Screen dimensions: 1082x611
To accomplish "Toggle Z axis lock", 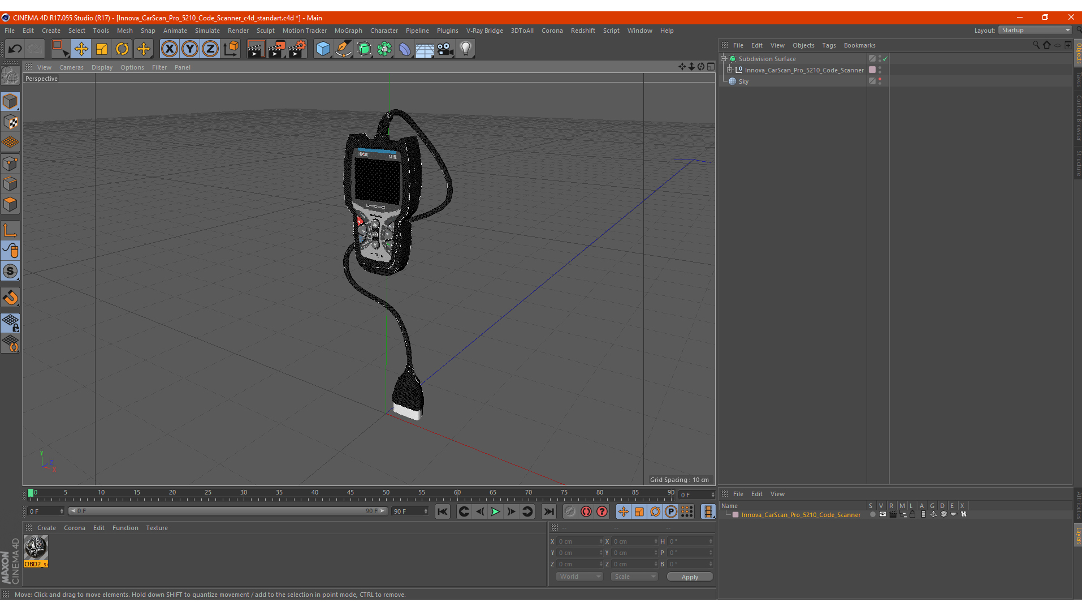I will click(210, 49).
